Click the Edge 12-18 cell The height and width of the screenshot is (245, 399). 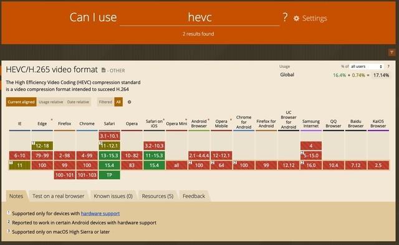42,146
